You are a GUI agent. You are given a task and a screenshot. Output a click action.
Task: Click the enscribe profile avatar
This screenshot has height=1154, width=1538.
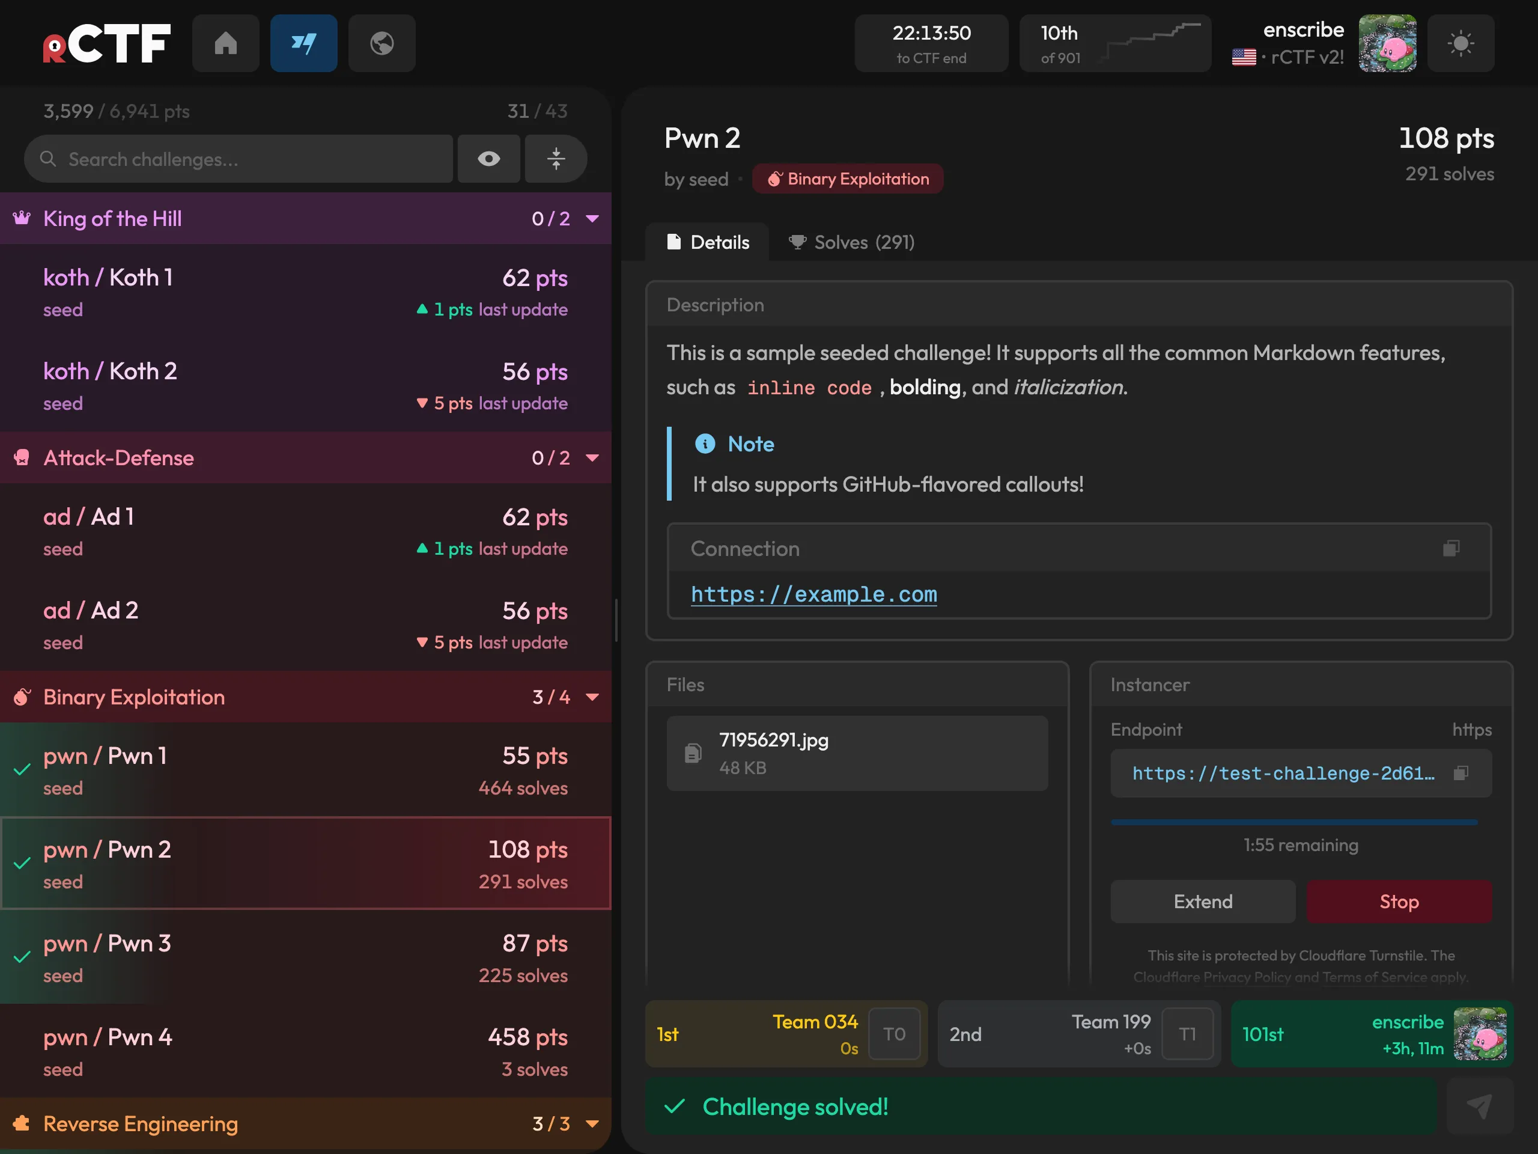pyautogui.click(x=1387, y=43)
